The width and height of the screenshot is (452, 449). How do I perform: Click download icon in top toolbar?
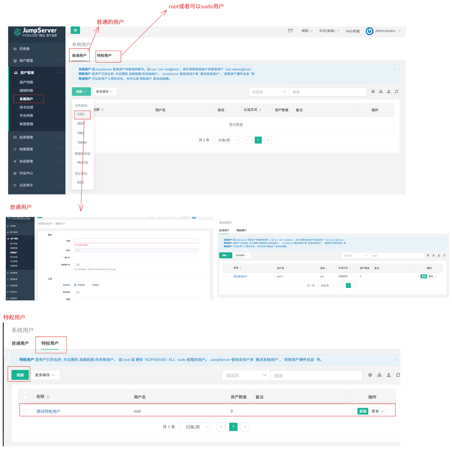click(381, 92)
